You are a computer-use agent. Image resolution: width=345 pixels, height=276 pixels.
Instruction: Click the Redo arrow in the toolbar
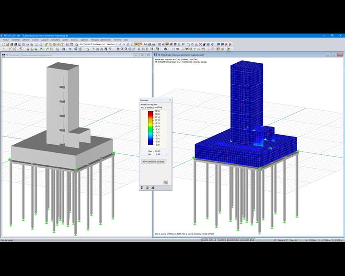click(41, 44)
